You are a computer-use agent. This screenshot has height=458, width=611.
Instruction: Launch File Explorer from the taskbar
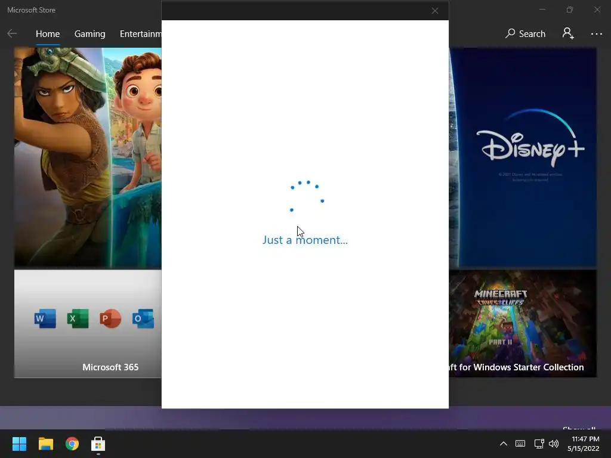[45, 444]
